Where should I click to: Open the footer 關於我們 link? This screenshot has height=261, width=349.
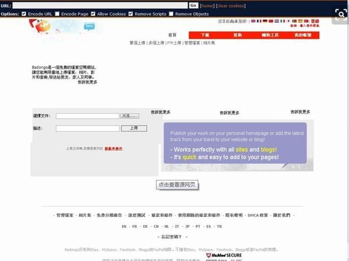(281, 215)
